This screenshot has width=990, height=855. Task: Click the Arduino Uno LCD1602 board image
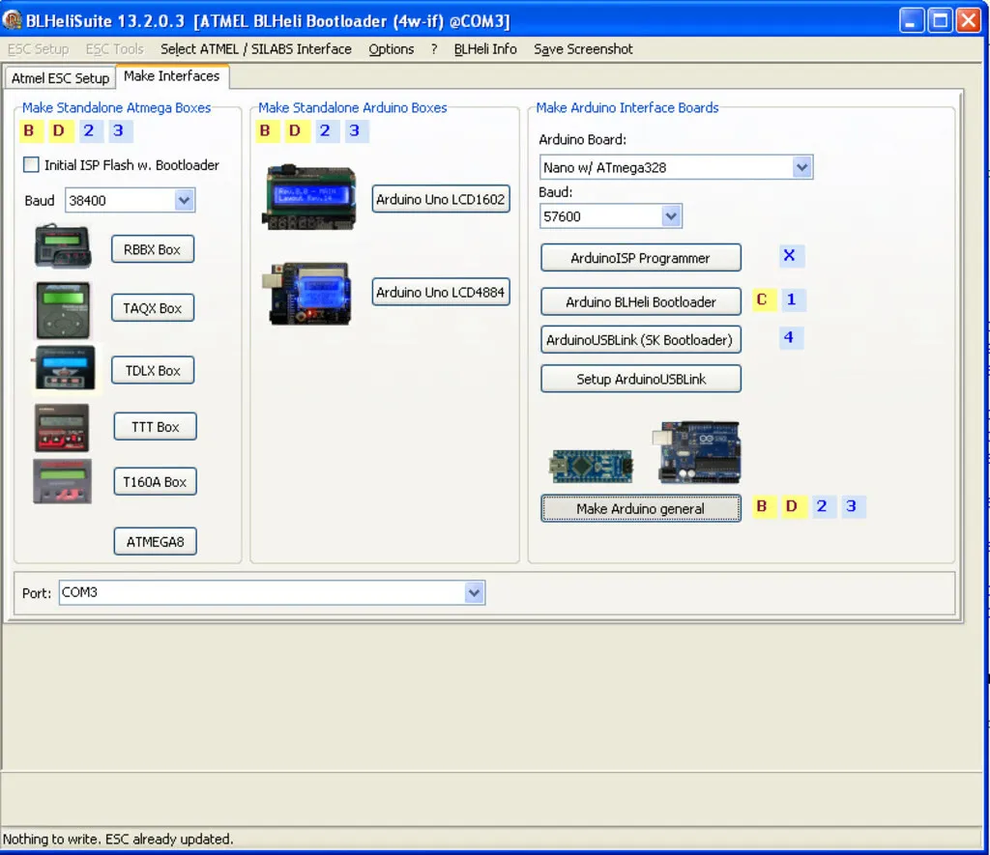tap(309, 198)
